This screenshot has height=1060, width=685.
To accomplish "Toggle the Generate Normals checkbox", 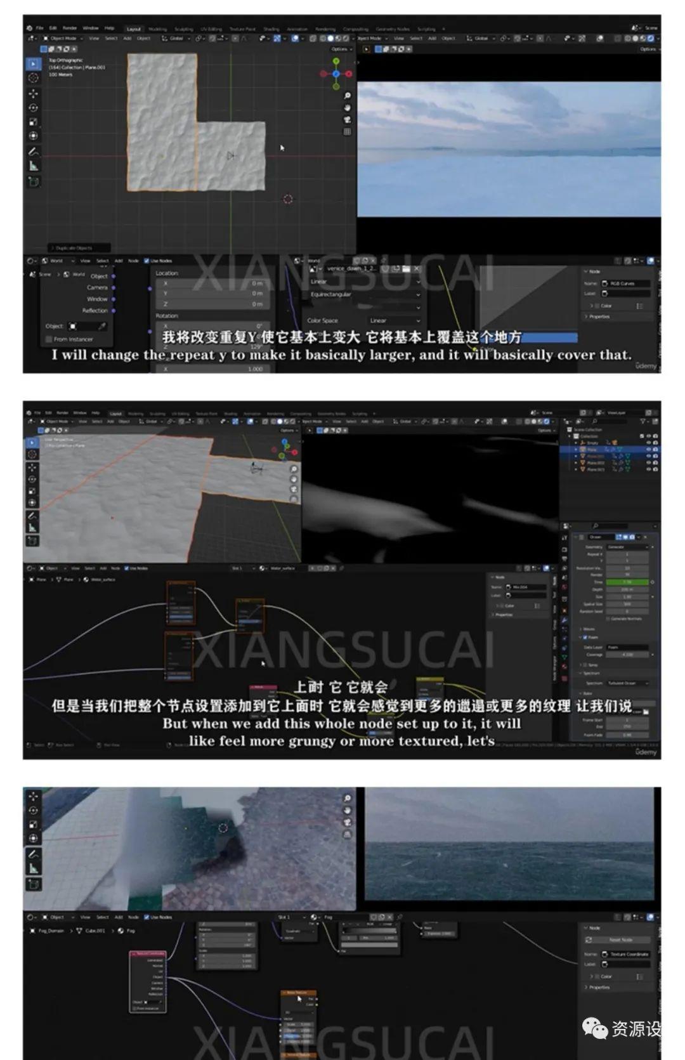I will click(608, 618).
